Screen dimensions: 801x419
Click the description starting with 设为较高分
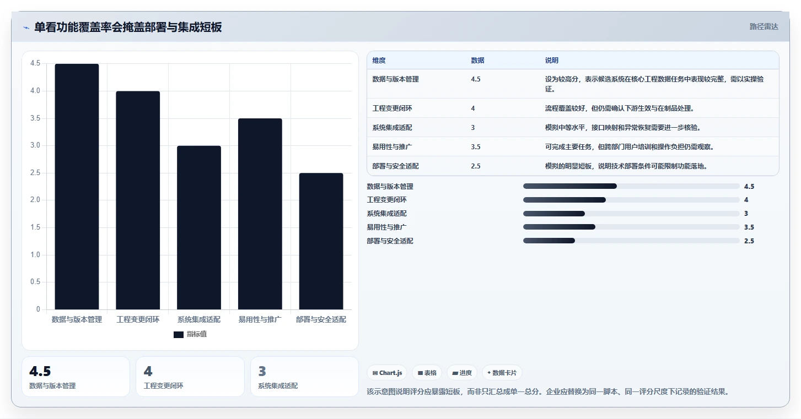click(654, 84)
